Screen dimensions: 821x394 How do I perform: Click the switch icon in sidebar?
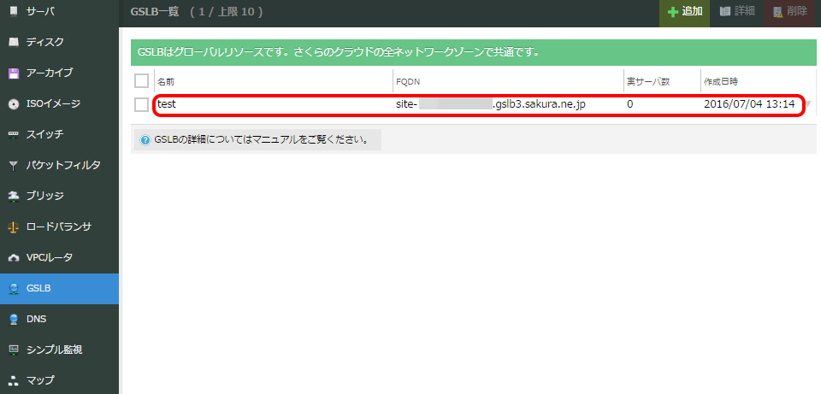tap(15, 134)
